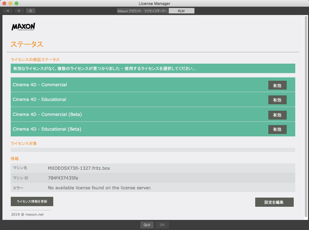Click the '2019 @ maxon.net' footer text
The height and width of the screenshot is (230, 309).
28,214
